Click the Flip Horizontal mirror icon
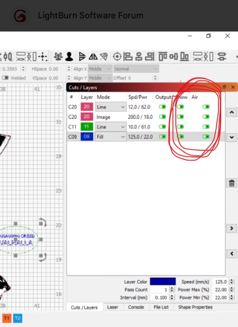Image resolution: width=238 pixels, height=327 pixels. click(82, 56)
